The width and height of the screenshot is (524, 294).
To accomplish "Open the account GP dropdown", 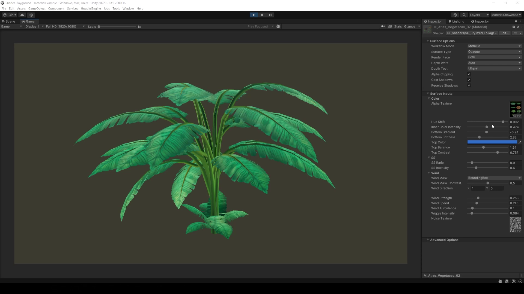I will 10,15.
